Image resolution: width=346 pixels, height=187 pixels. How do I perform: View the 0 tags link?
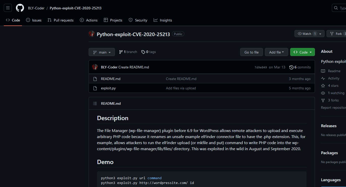coord(149,52)
